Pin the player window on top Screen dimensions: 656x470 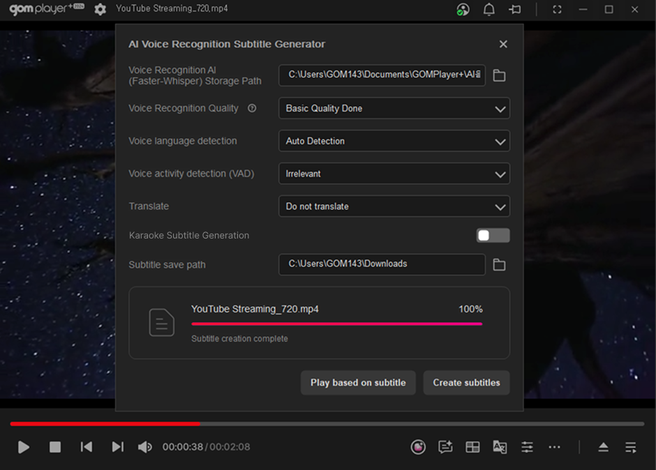(x=515, y=10)
